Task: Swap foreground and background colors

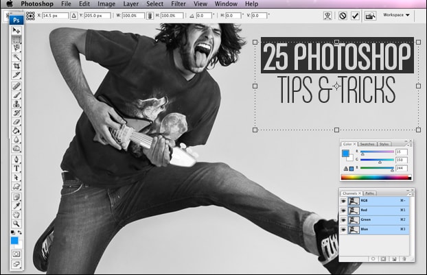Action: pyautogui.click(x=20, y=232)
